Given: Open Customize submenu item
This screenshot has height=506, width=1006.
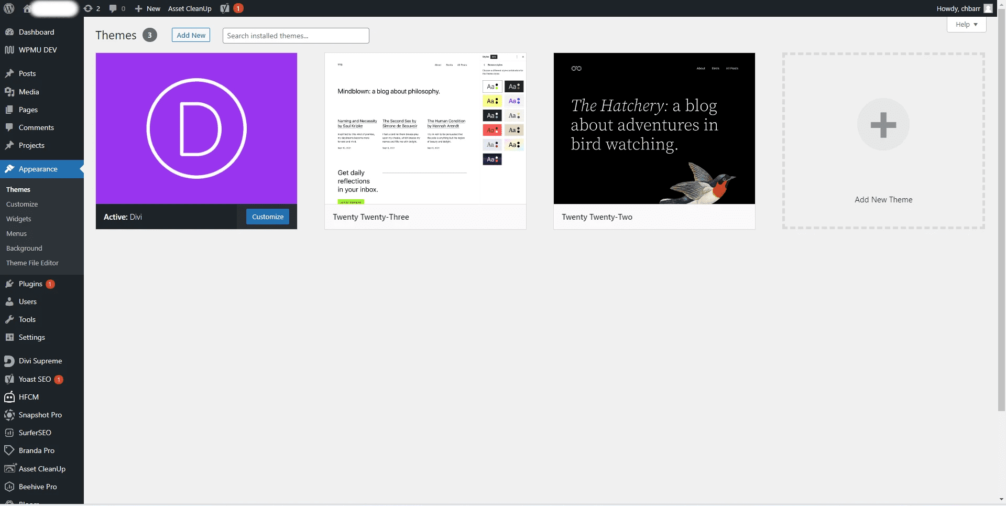Looking at the screenshot, I should [22, 204].
